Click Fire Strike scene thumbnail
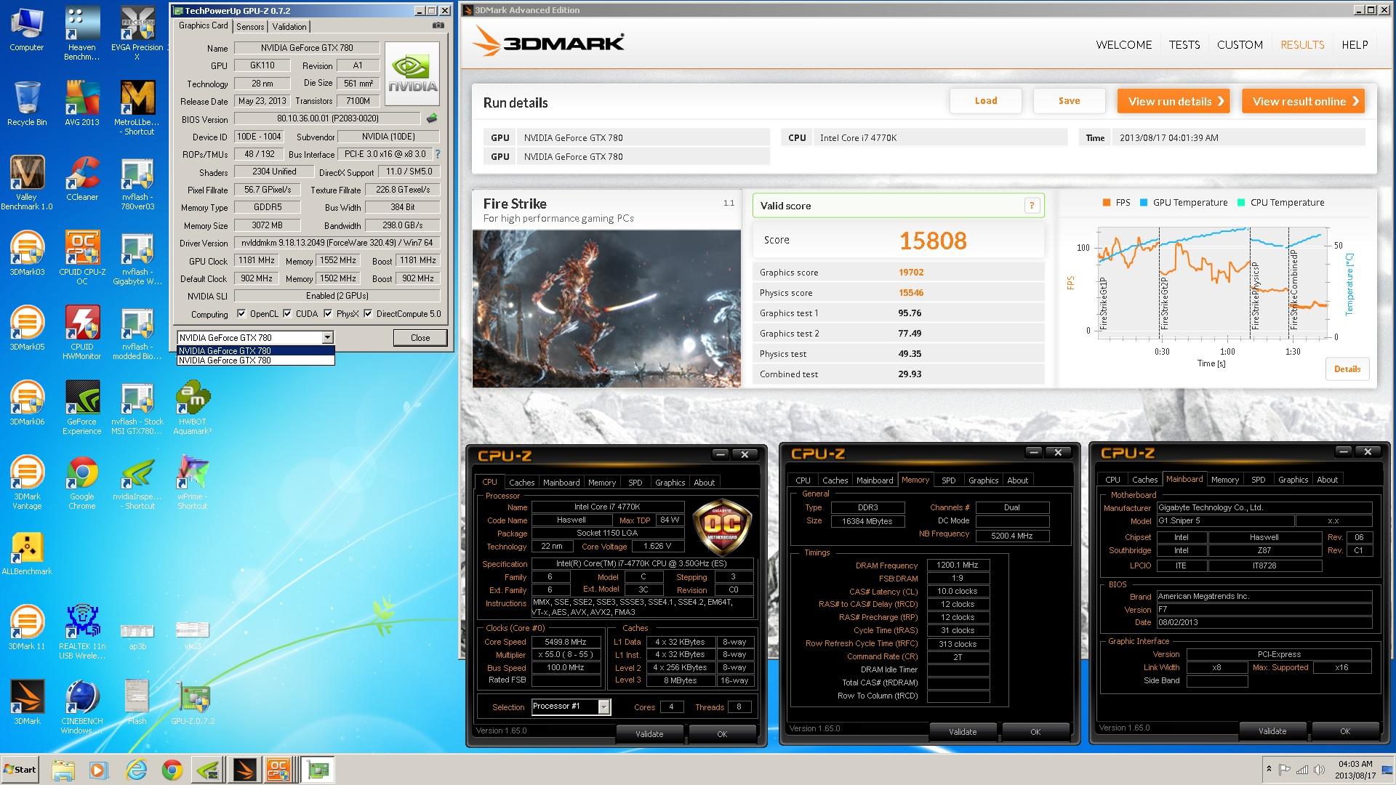This screenshot has width=1396, height=785. (x=606, y=308)
